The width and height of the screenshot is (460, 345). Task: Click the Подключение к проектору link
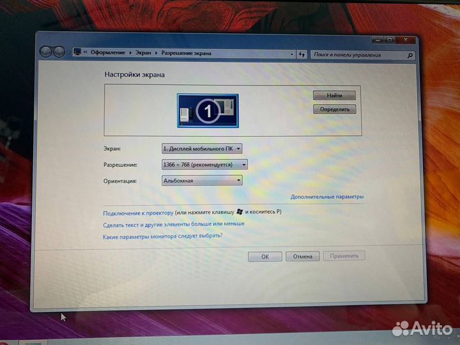pos(138,212)
